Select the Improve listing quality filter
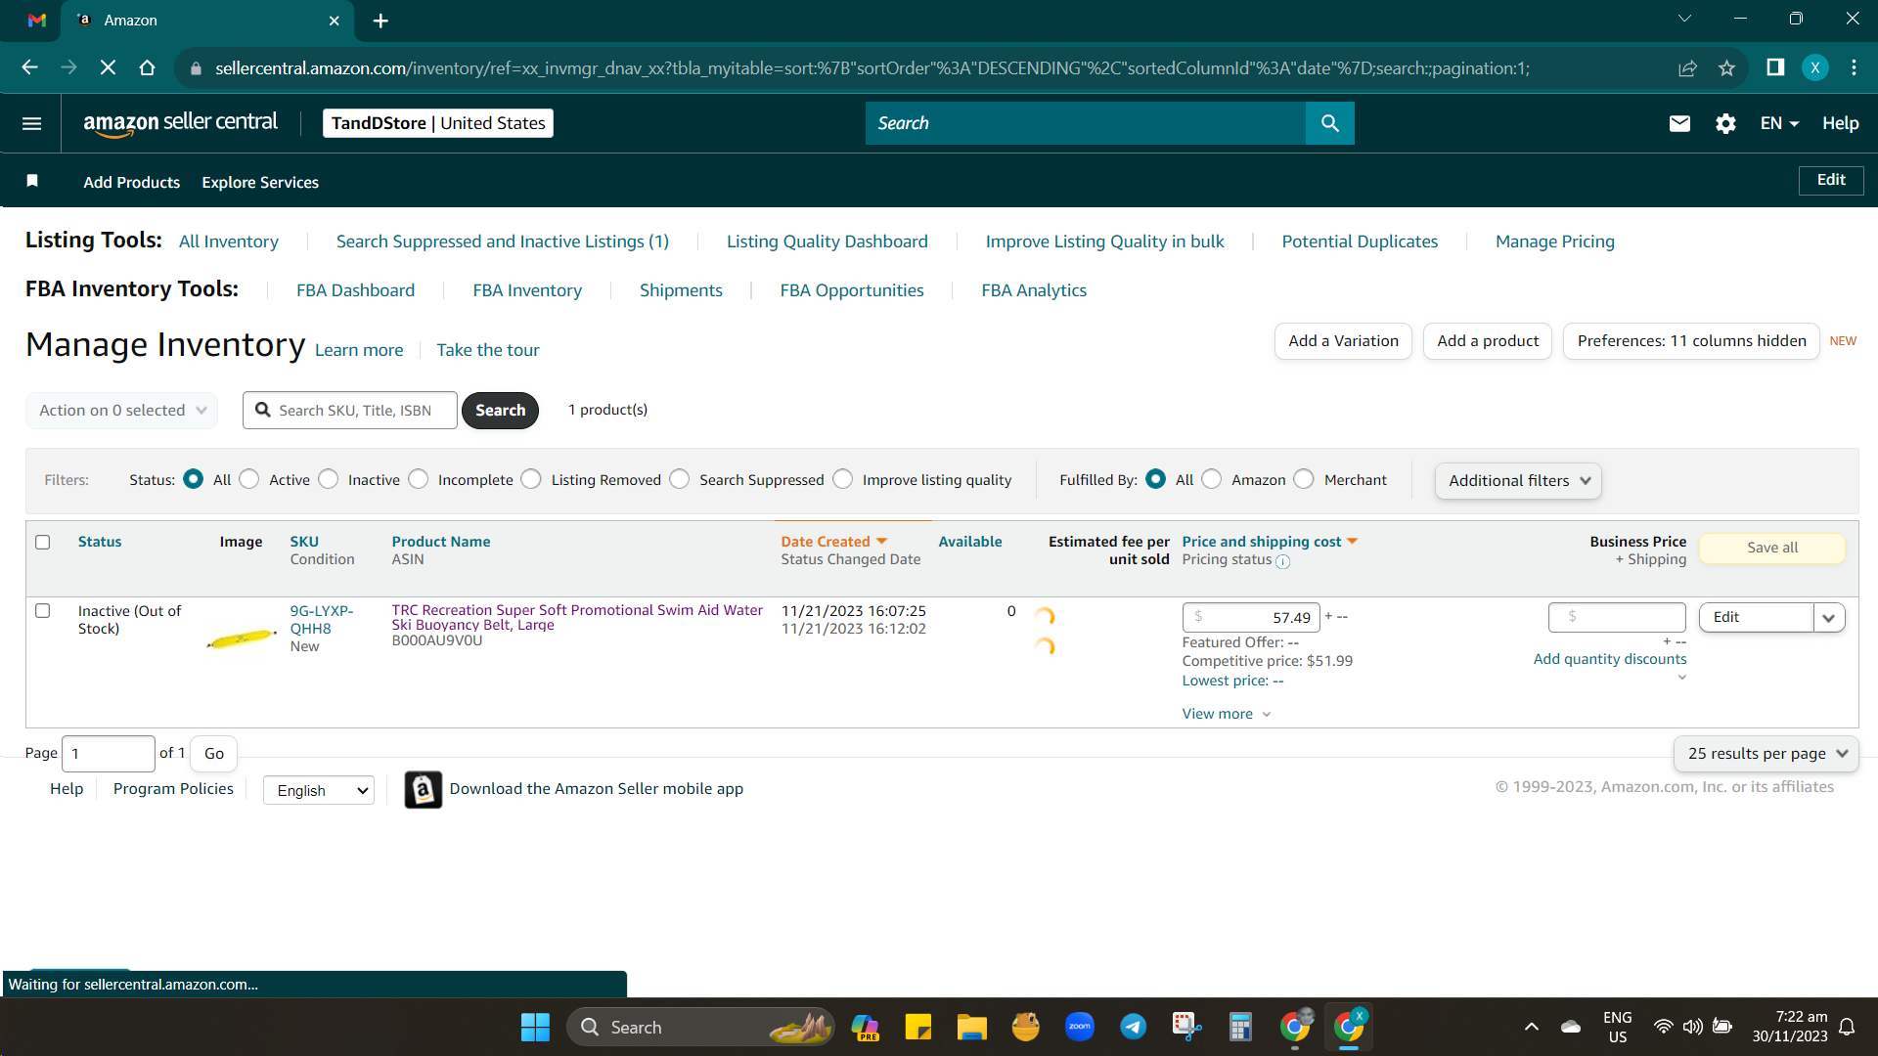Screen dimensions: 1878x1056 (x=843, y=479)
